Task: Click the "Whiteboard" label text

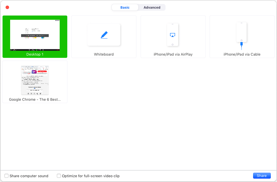Action: pos(104,54)
